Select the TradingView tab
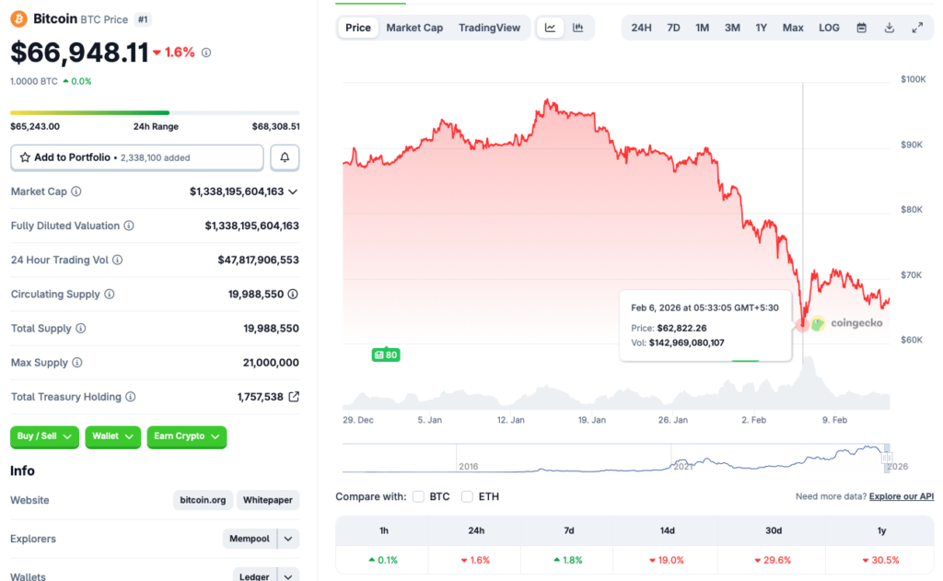This screenshot has height=581, width=943. 489,28
